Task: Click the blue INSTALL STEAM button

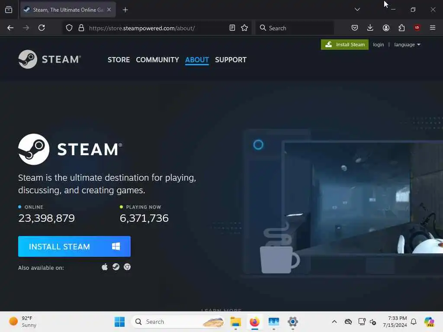Action: (x=74, y=246)
